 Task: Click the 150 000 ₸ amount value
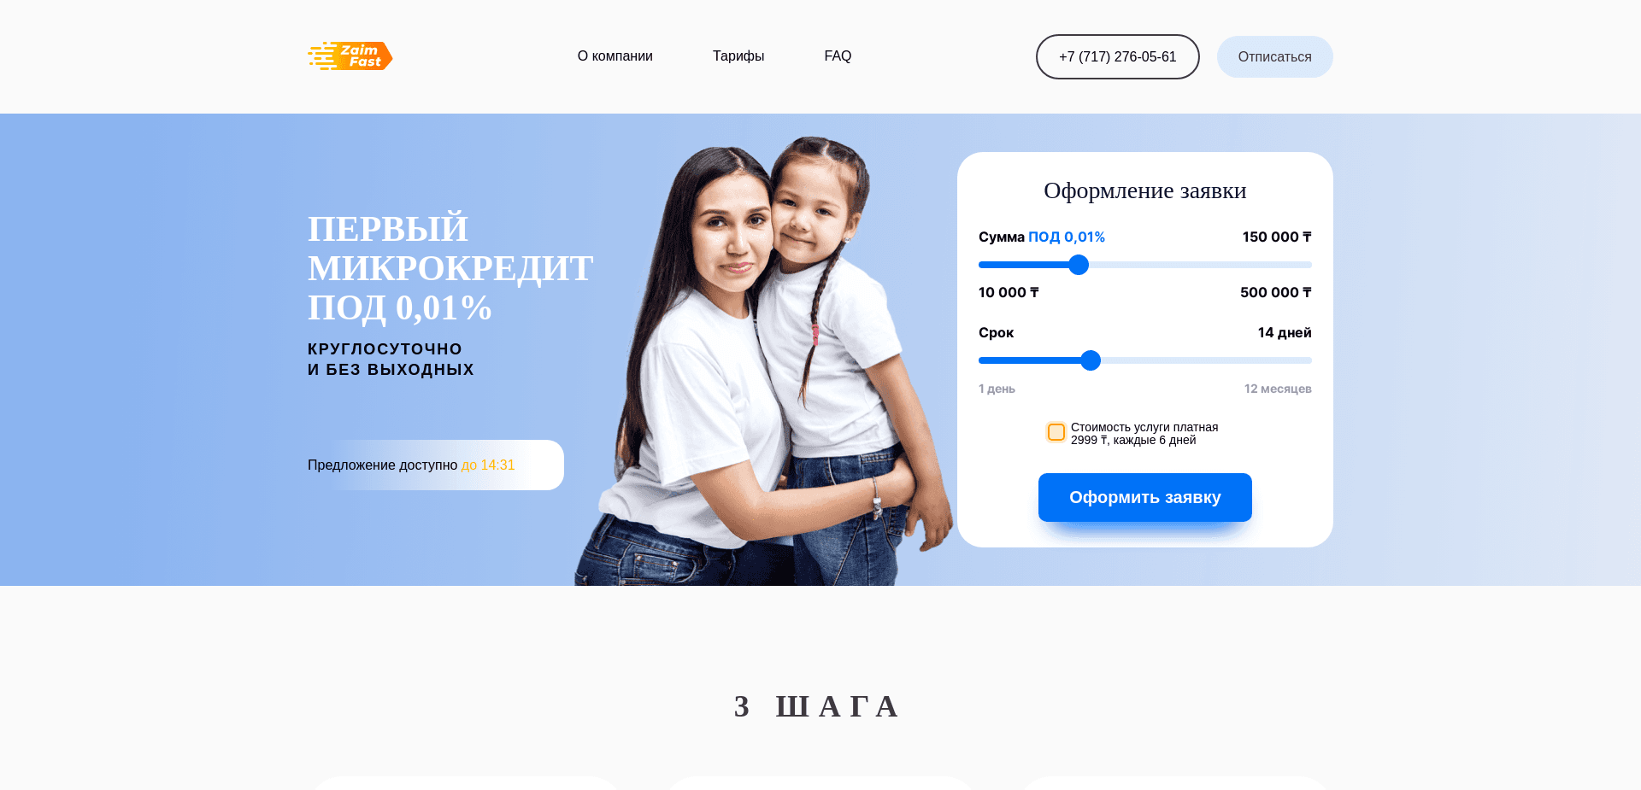[1277, 237]
